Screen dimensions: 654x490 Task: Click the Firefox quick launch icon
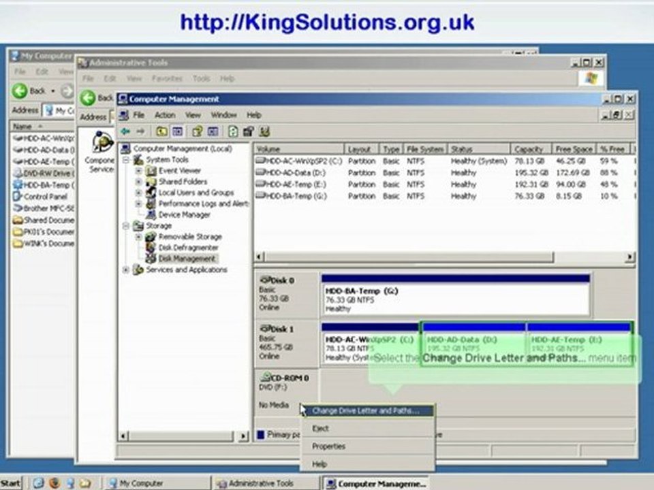point(54,483)
